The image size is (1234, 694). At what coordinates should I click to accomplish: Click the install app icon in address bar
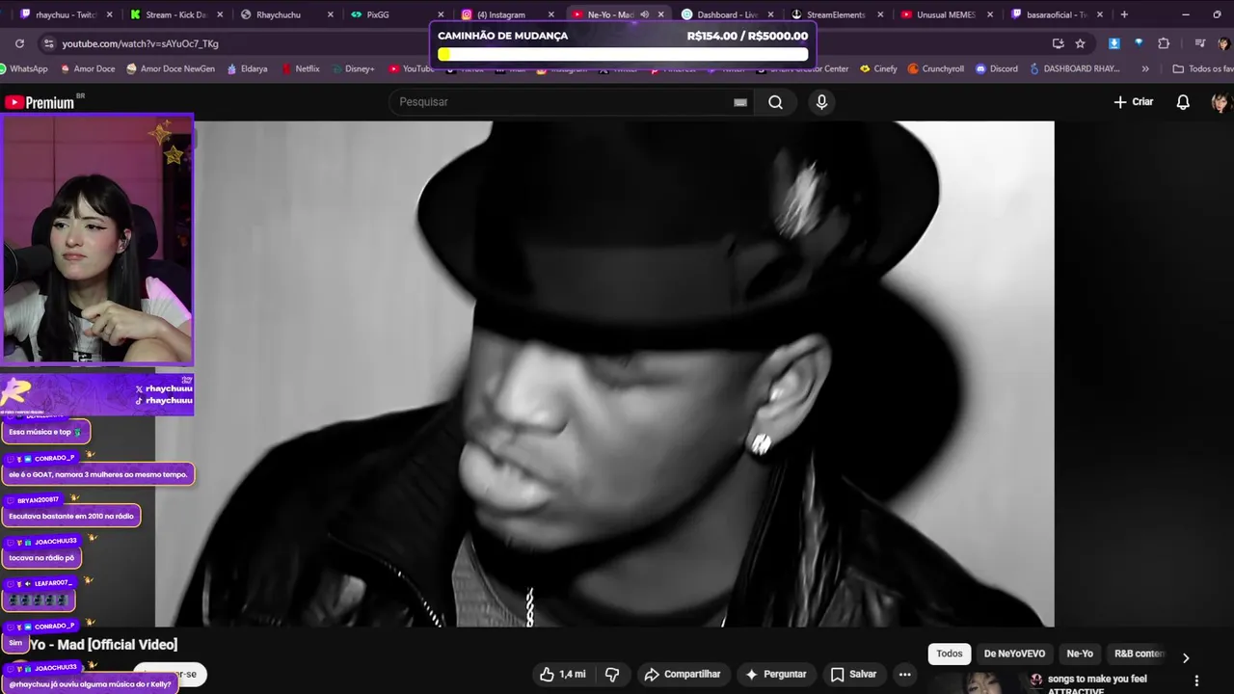pyautogui.click(x=1058, y=43)
